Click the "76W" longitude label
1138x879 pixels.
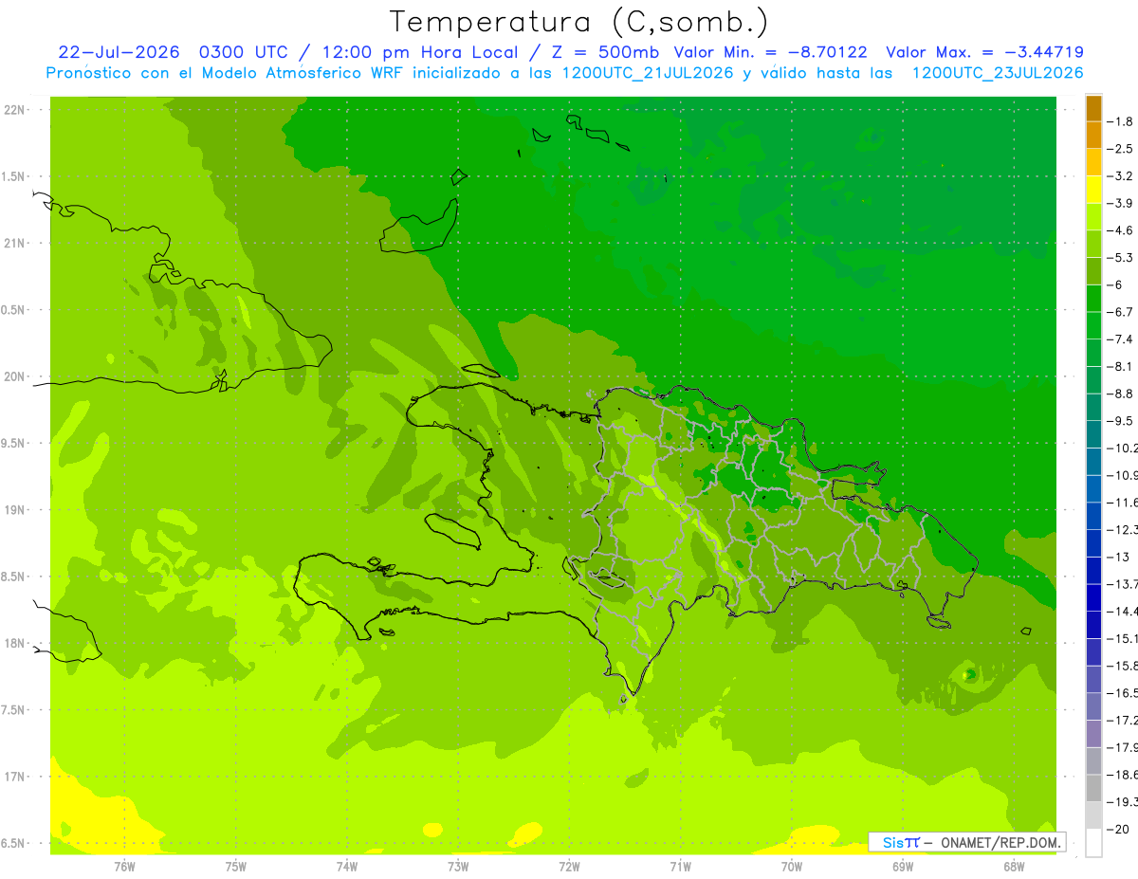point(124,866)
